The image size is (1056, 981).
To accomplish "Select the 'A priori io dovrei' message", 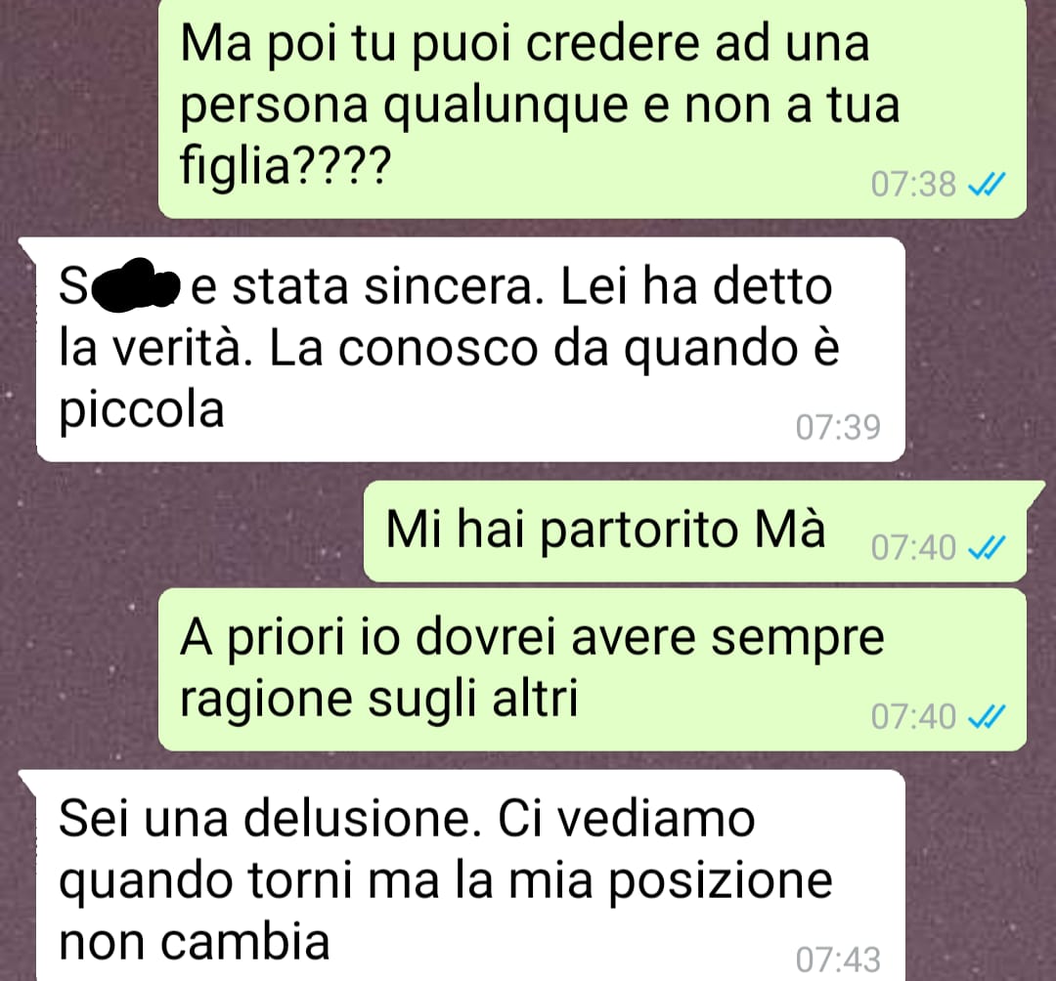I will (x=592, y=669).
